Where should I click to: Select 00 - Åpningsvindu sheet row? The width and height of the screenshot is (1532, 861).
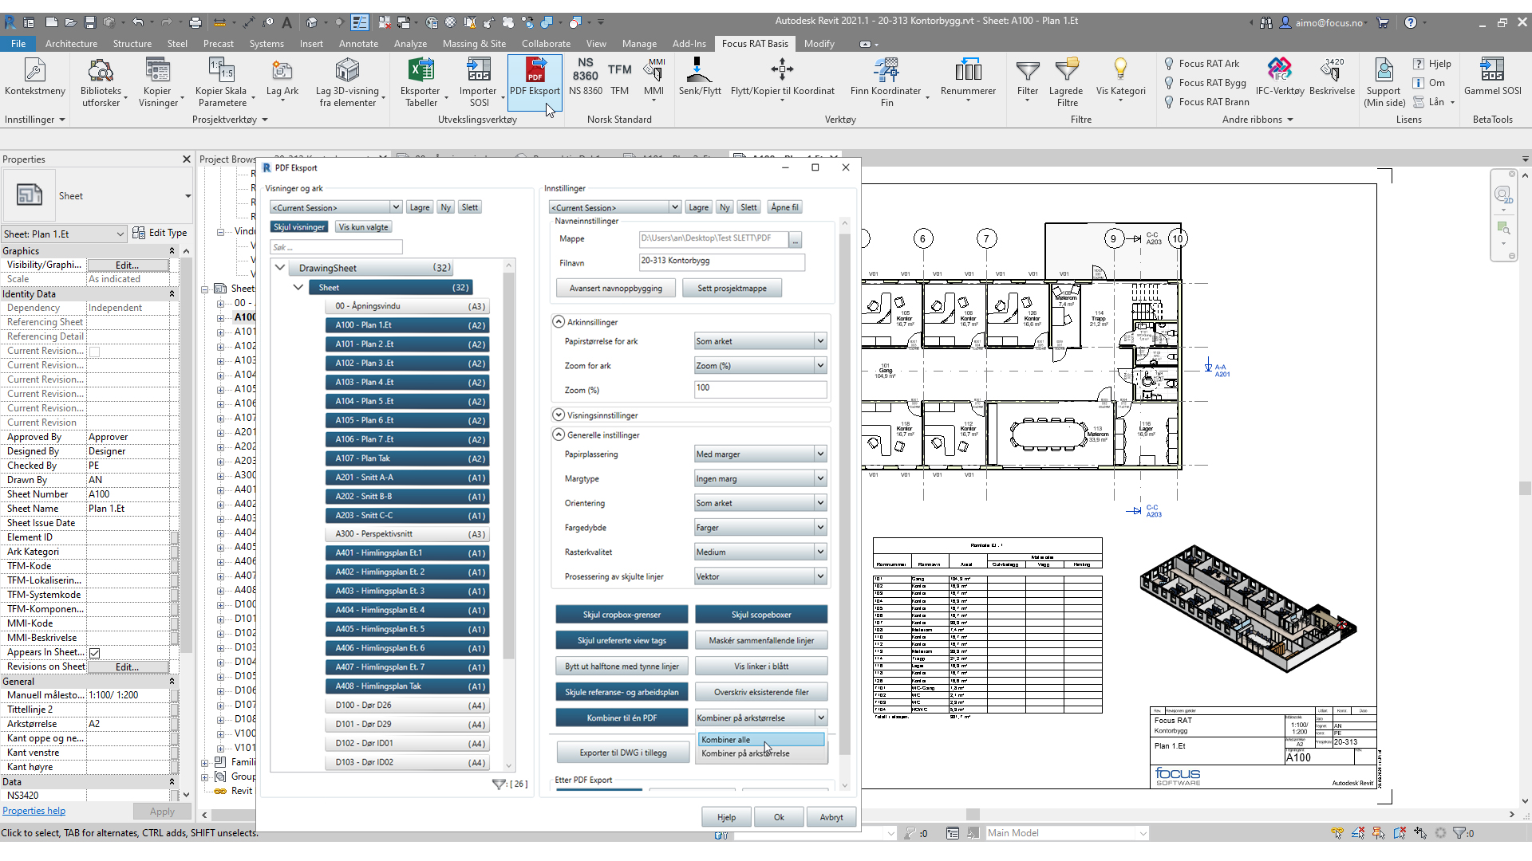407,306
